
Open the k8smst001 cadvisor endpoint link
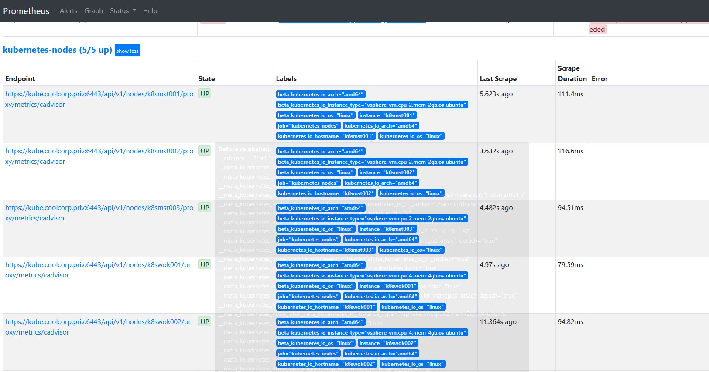pyautogui.click(x=99, y=99)
